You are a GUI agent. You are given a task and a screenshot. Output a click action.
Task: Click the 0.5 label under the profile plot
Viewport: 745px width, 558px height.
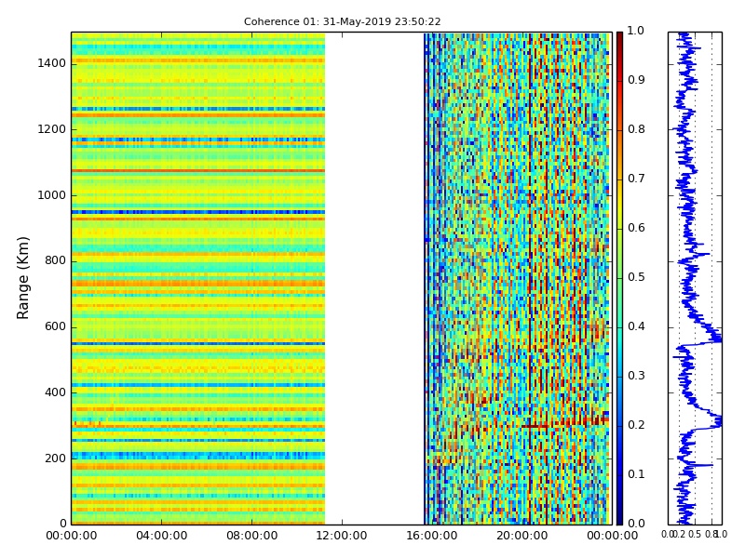695,534
